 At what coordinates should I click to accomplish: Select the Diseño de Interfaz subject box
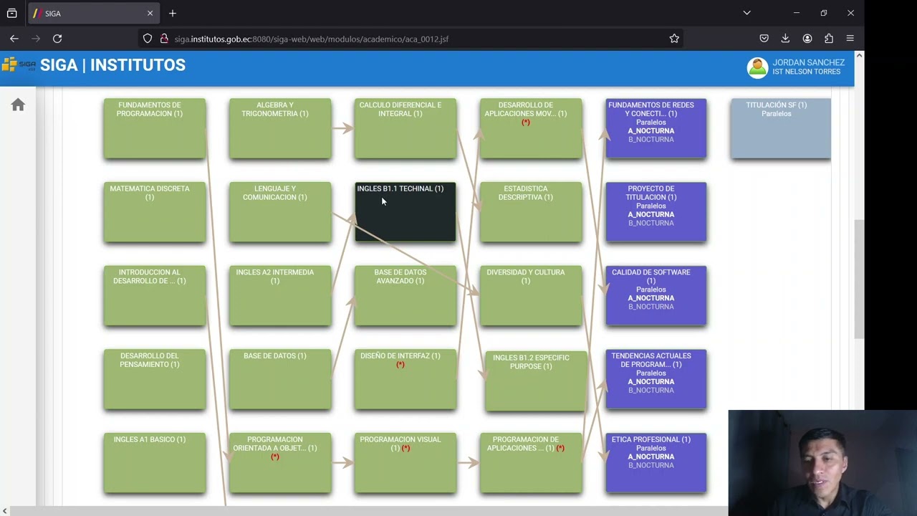(405, 380)
